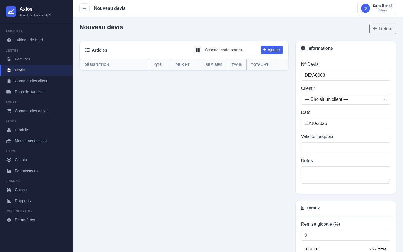Click the Commandes achat cart icon

[9, 111]
